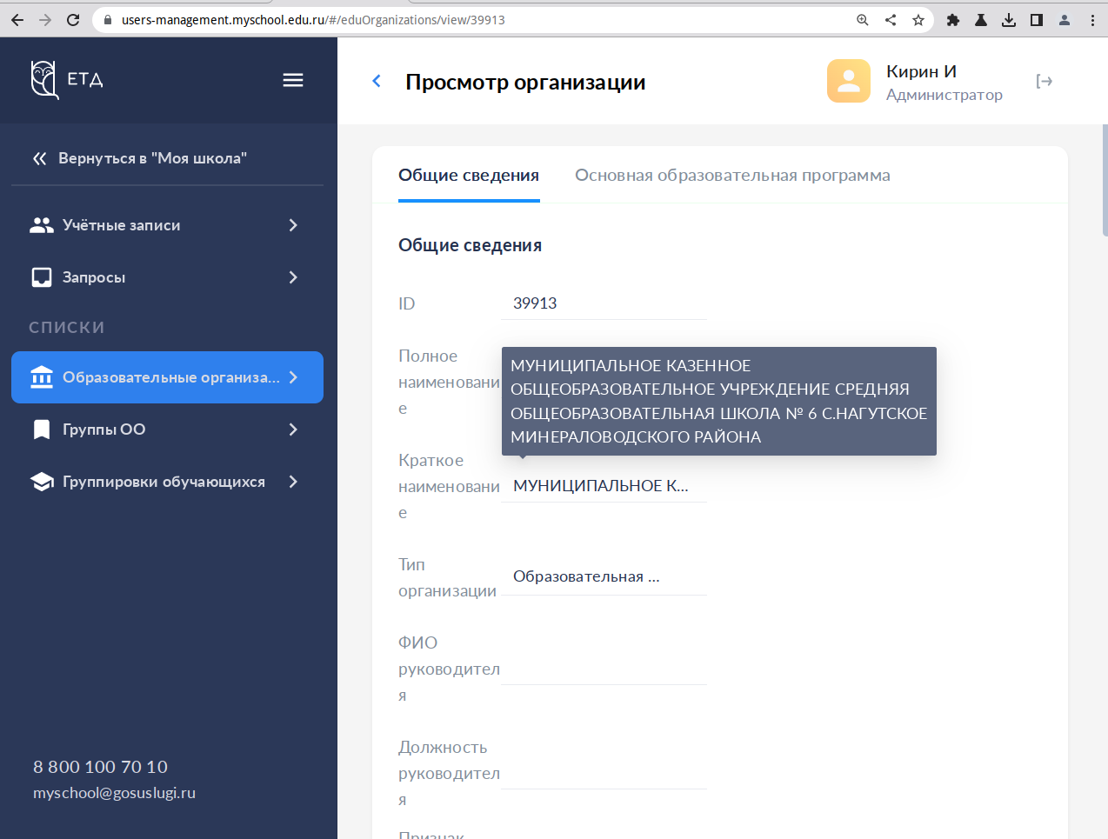The width and height of the screenshot is (1108, 839).
Task: Open browser downloads icon
Action: tap(1009, 20)
